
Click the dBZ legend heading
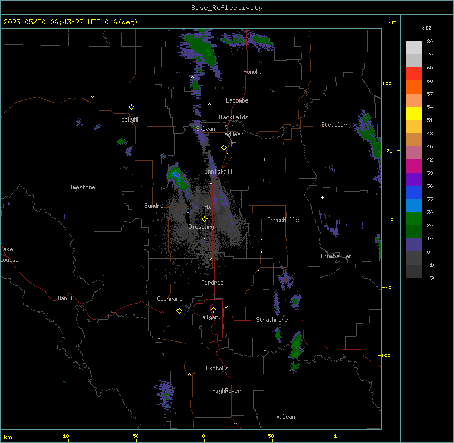pos(427,28)
